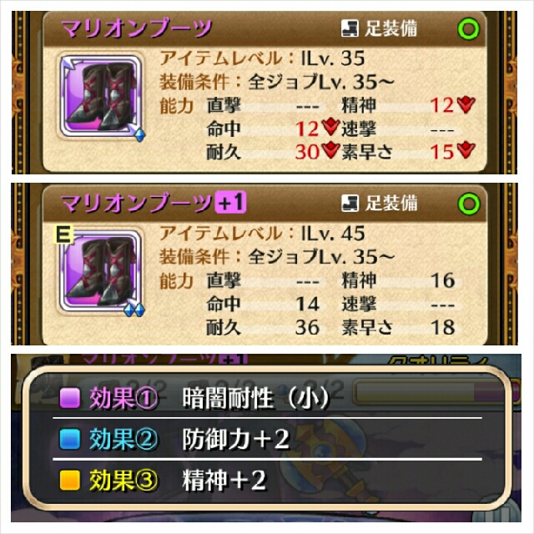
Task: Click the 精神+2 effect row
Action: 267,481
